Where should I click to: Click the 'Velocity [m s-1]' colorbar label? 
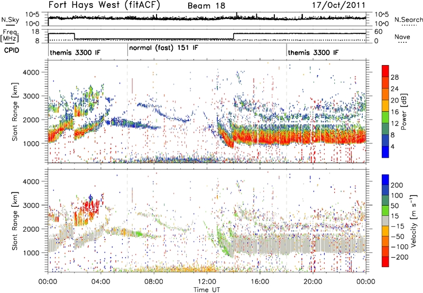click(x=413, y=221)
